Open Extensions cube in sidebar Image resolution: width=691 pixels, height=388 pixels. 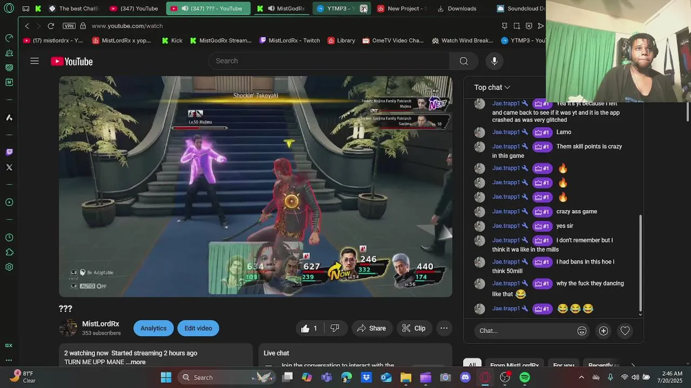(x=9, y=252)
